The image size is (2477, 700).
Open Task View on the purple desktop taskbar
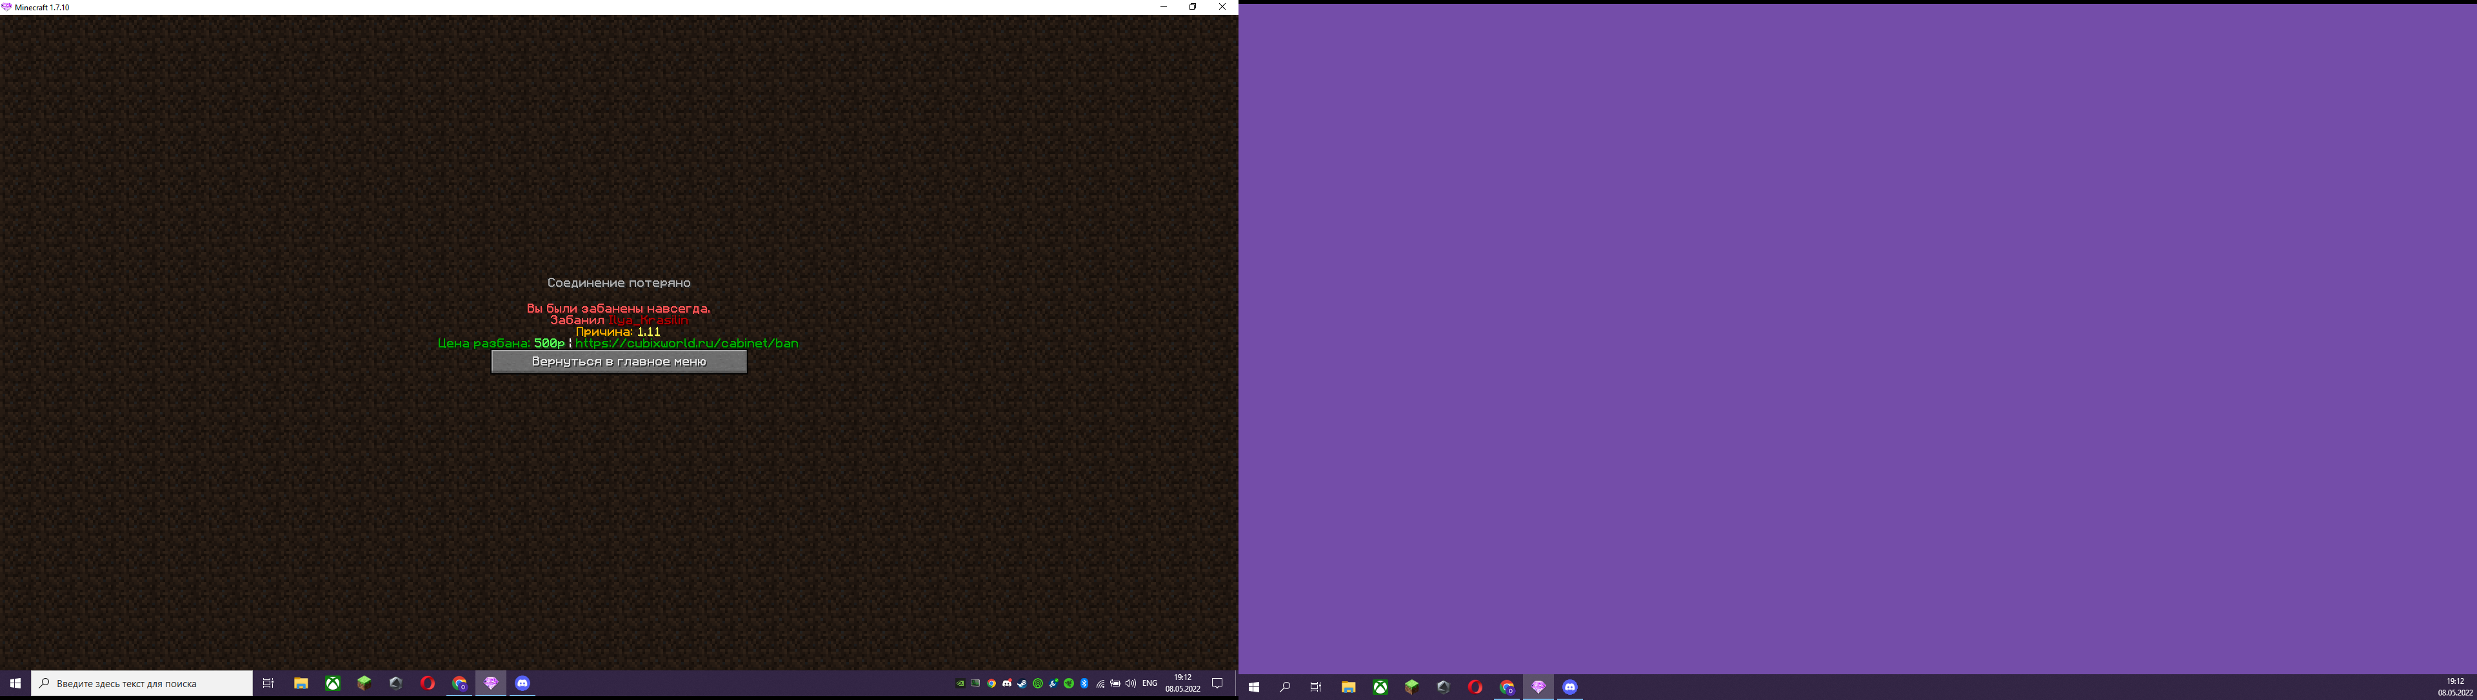pyautogui.click(x=1317, y=688)
